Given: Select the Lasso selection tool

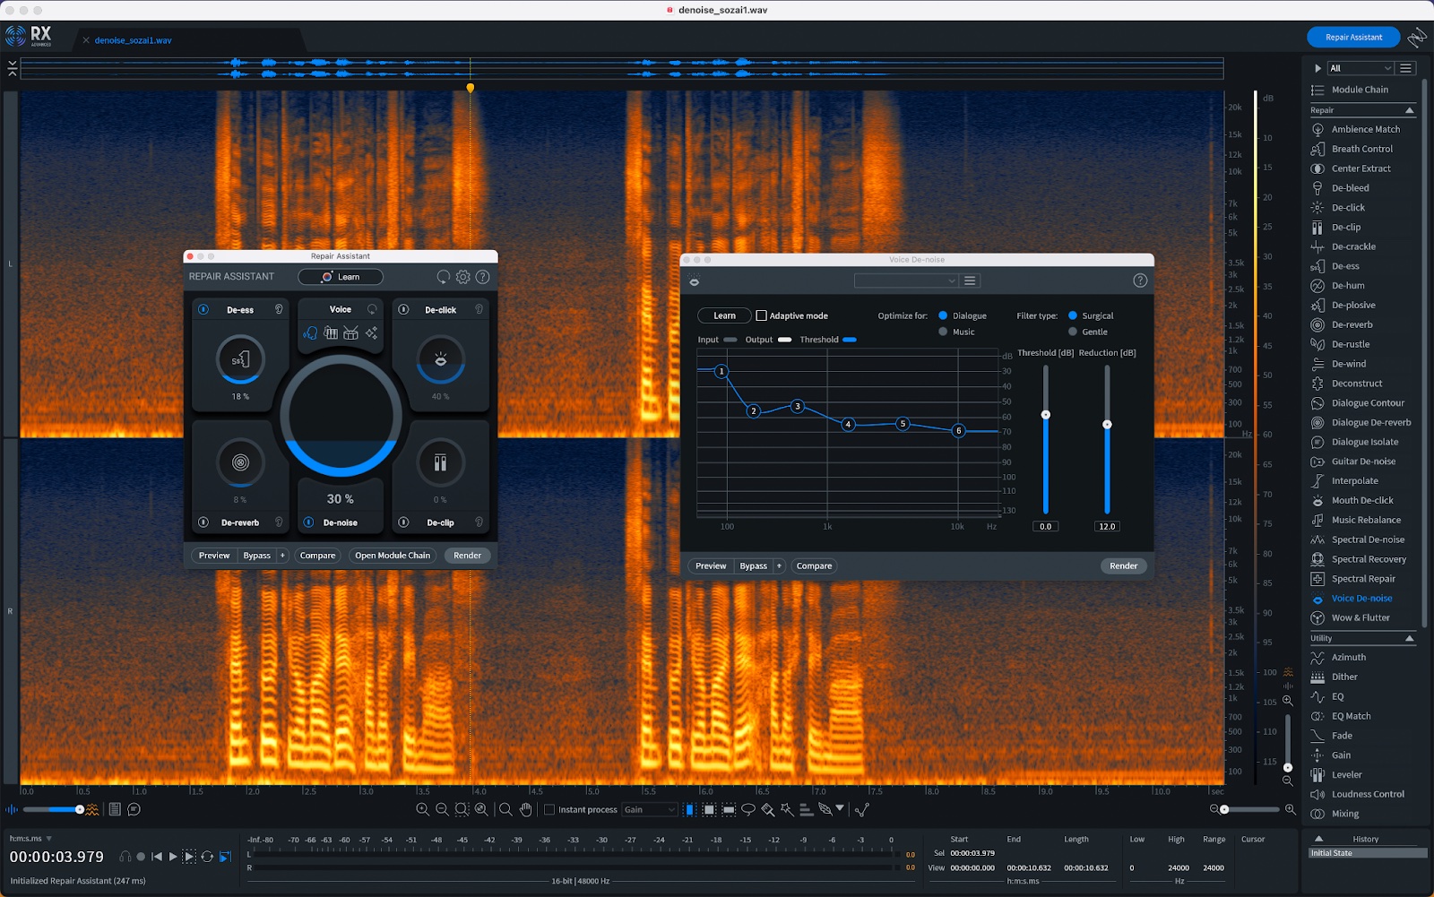Looking at the screenshot, I should [x=747, y=809].
